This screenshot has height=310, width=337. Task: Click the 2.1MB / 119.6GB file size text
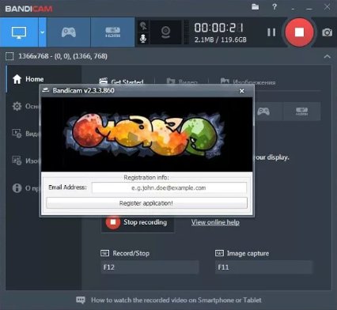coord(221,40)
